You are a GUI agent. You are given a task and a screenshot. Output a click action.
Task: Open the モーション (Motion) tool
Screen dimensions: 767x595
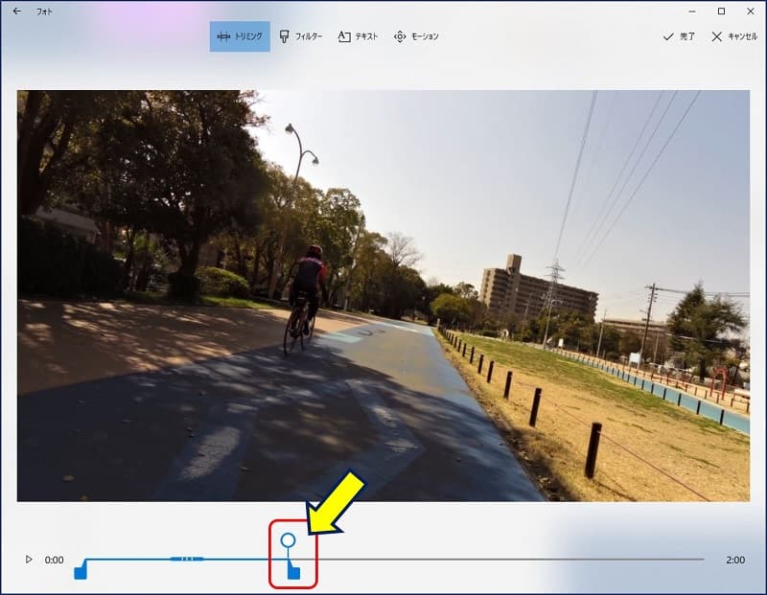coord(416,36)
